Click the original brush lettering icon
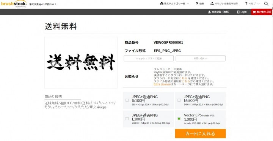273x141 pixels. click(x=212, y=3)
